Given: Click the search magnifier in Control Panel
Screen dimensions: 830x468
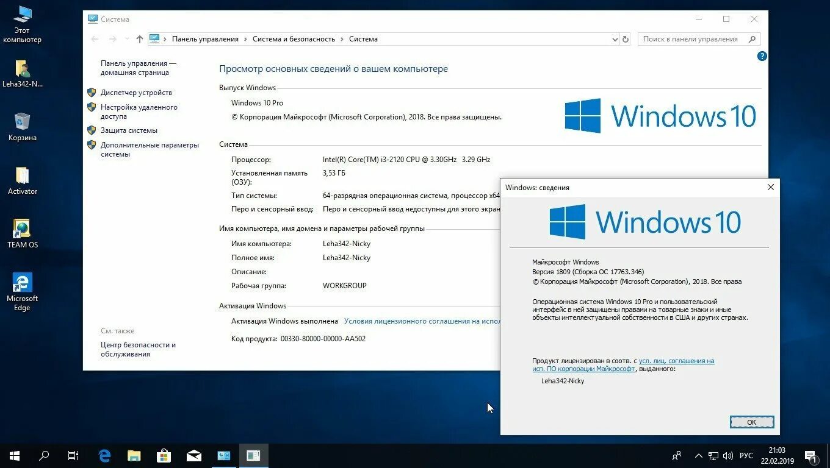Looking at the screenshot, I should pyautogui.click(x=752, y=39).
